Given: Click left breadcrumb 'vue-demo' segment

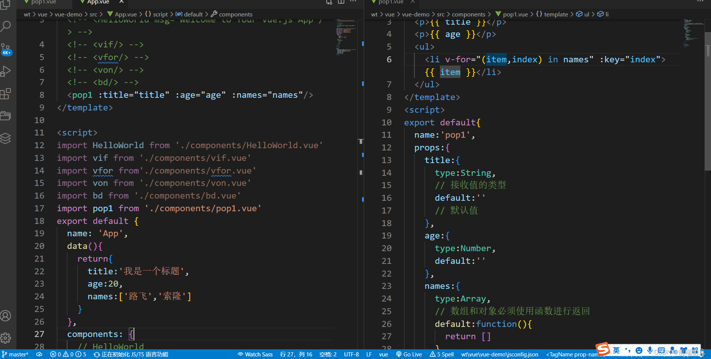Looking at the screenshot, I should (x=68, y=14).
